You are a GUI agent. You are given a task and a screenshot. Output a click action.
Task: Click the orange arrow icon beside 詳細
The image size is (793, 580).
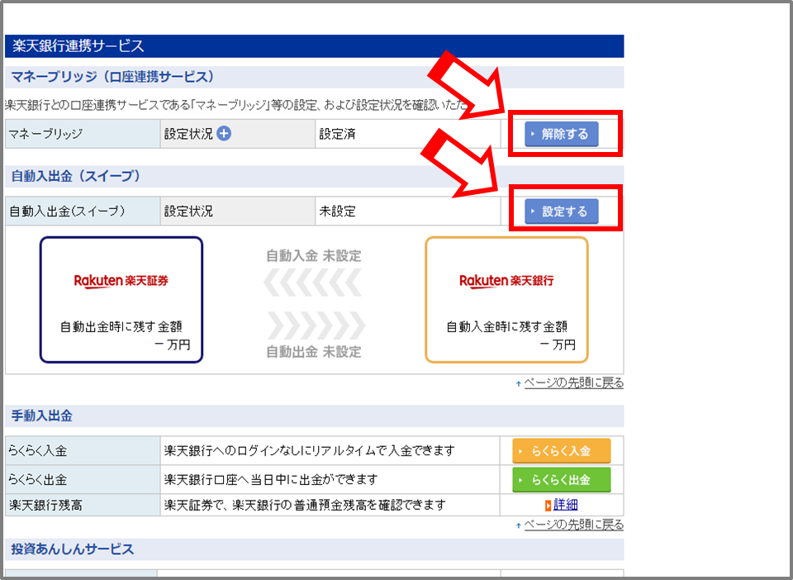click(548, 505)
